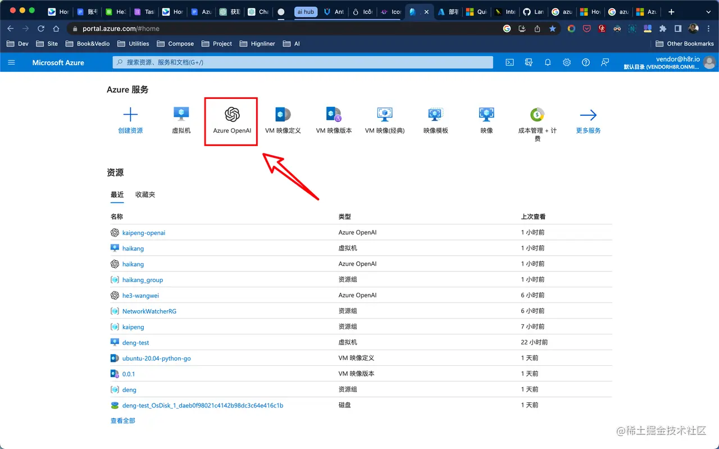Open the haikang virtual machine resource
The height and width of the screenshot is (449, 719).
click(133, 248)
